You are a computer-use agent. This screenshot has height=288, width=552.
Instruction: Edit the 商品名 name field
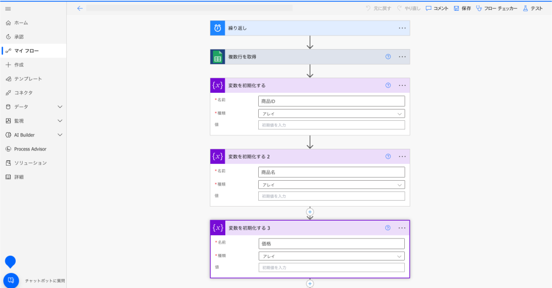pos(332,172)
